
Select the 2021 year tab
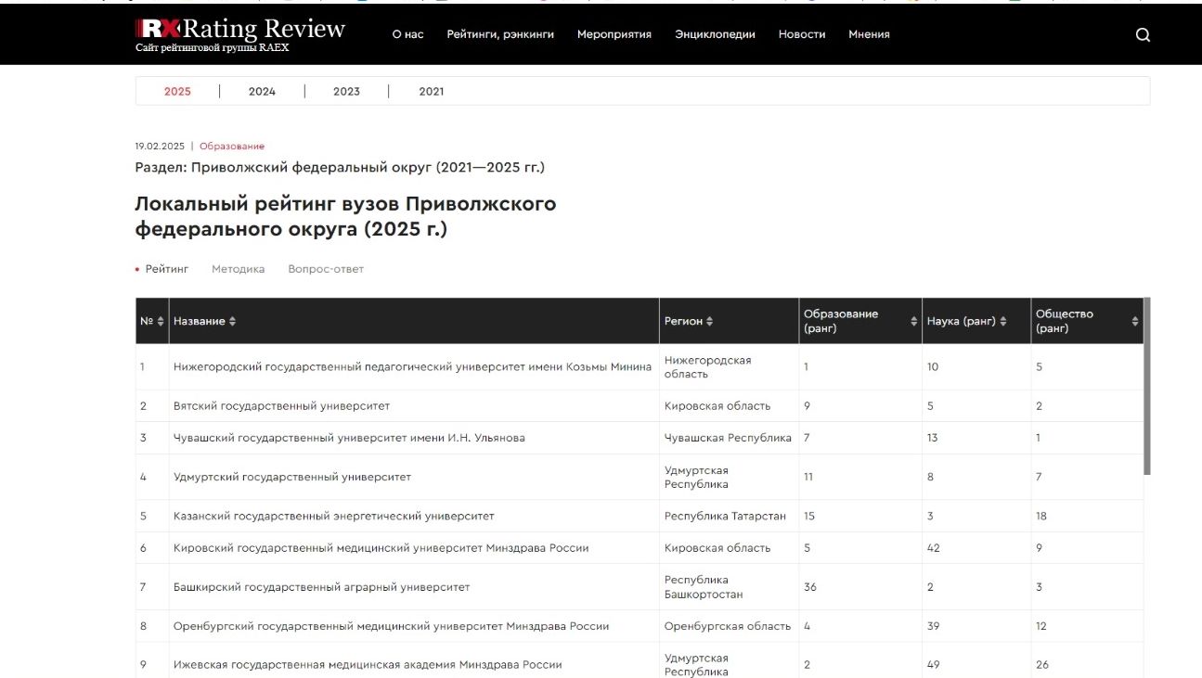431,92
